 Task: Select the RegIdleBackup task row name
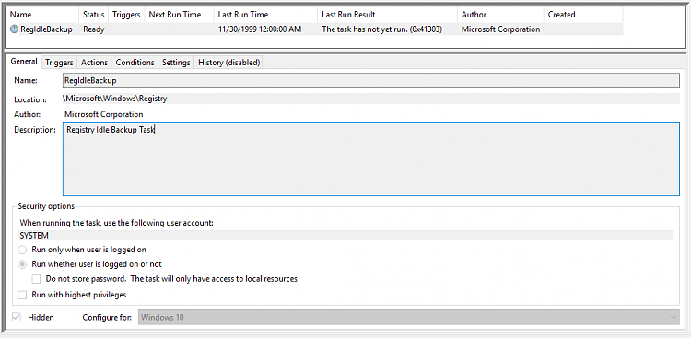[46, 29]
